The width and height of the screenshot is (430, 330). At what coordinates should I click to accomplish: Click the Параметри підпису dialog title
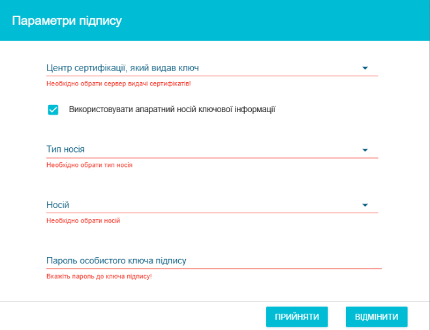point(67,21)
